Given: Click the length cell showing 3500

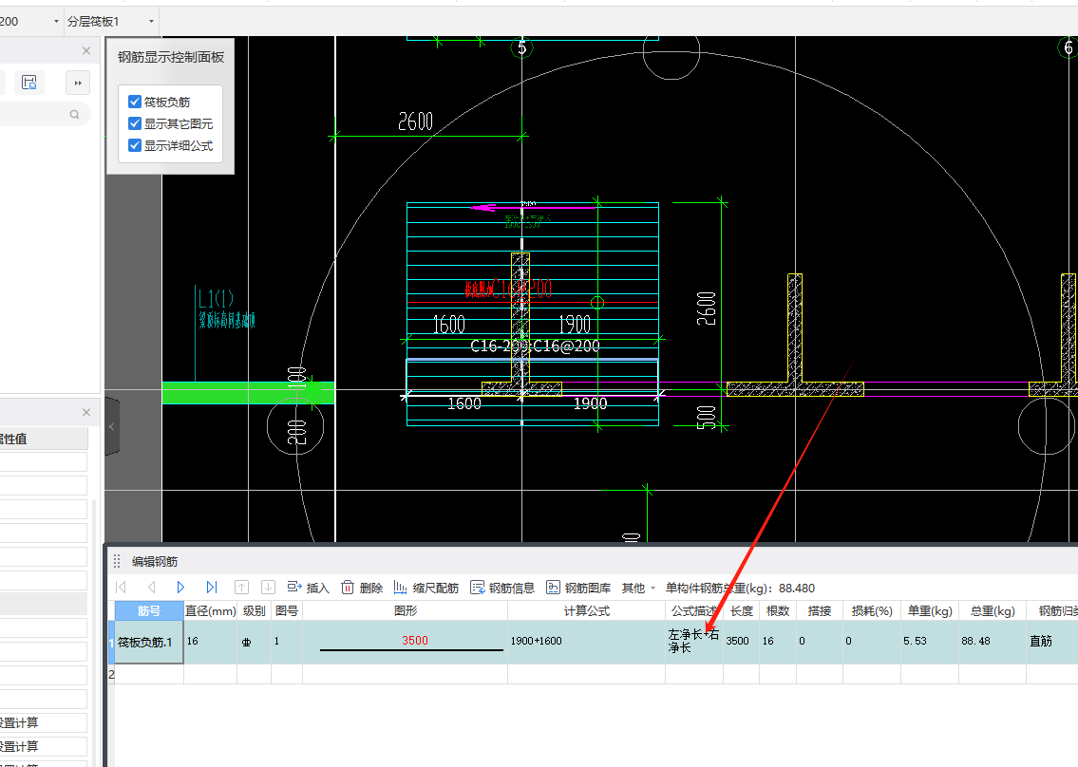Looking at the screenshot, I should [x=741, y=642].
